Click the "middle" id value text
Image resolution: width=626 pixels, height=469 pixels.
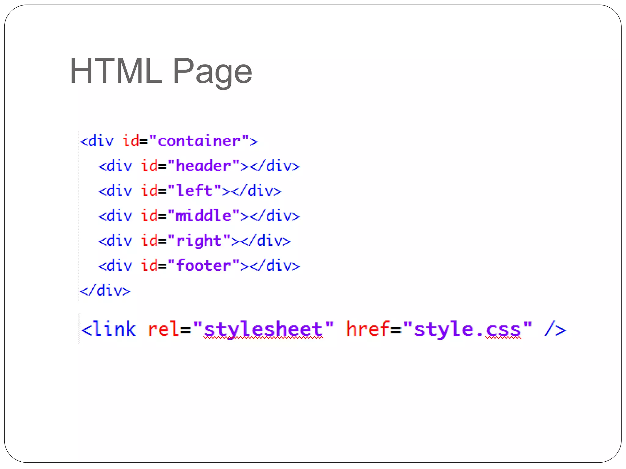point(203,216)
